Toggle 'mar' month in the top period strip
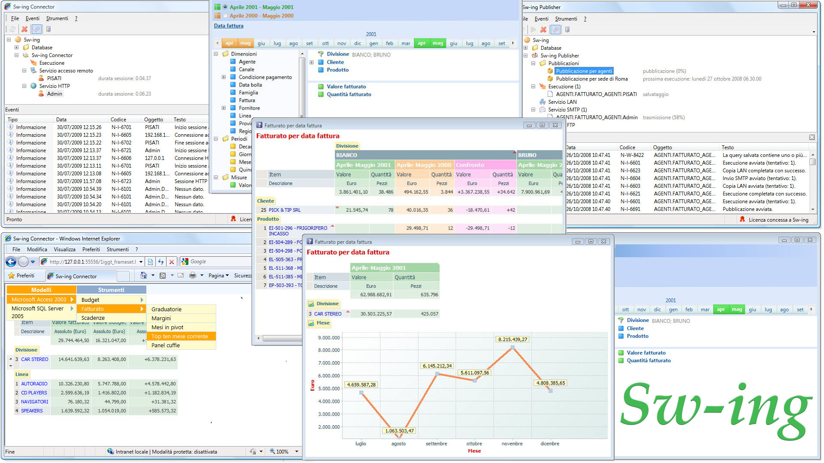Viewport: 824px width, 463px height. point(406,43)
